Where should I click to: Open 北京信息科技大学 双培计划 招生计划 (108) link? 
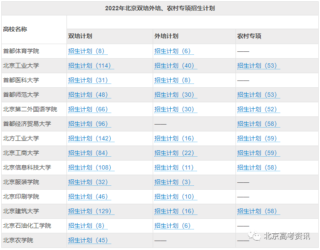(89, 168)
